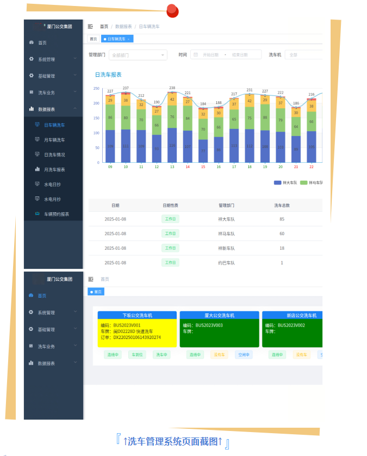Click the icon beside 日车辆洗车 in sidebar
This screenshot has width=367, height=456.
(37, 125)
